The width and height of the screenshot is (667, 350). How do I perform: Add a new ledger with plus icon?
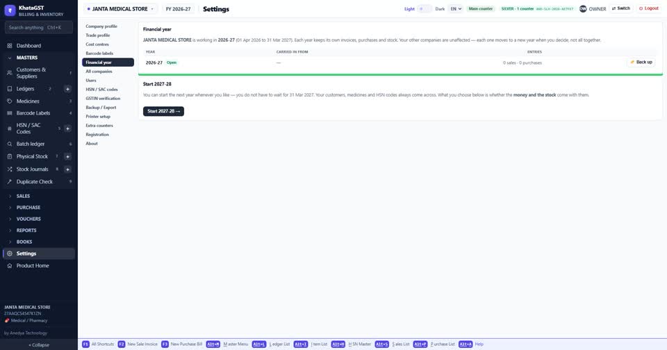67,89
